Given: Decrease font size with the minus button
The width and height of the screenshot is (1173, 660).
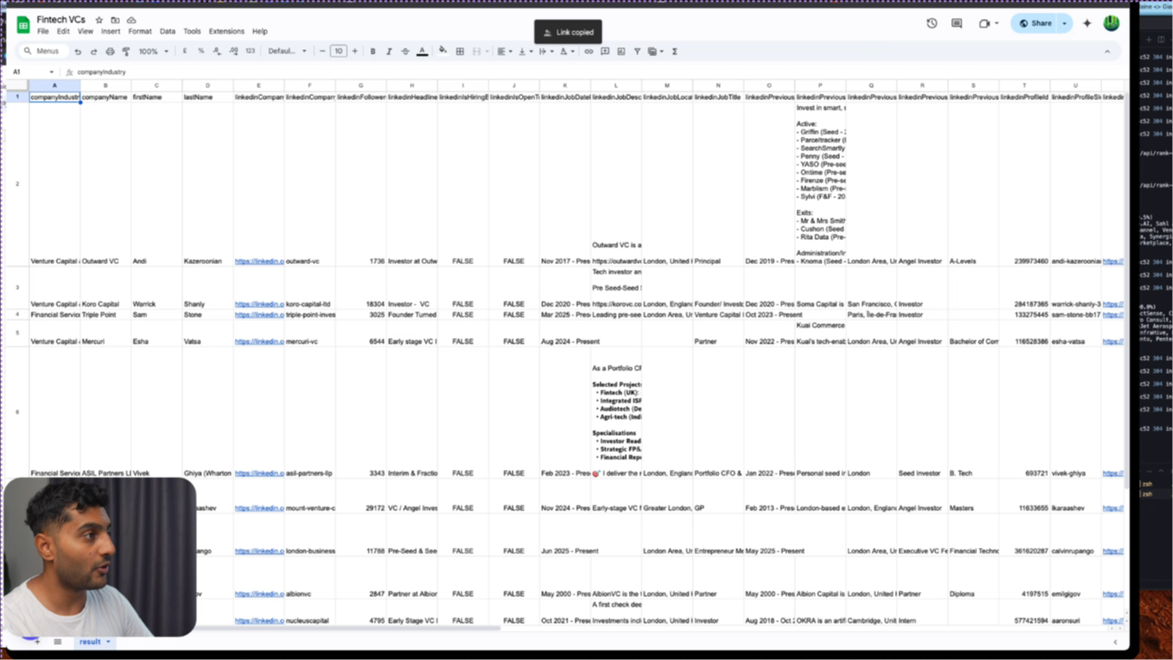Looking at the screenshot, I should tap(323, 52).
